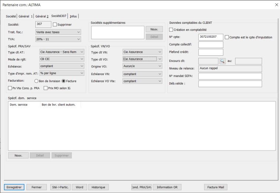280x193 pixels.
Task: Select the Bon de livraison radio option
Action: [36, 81]
